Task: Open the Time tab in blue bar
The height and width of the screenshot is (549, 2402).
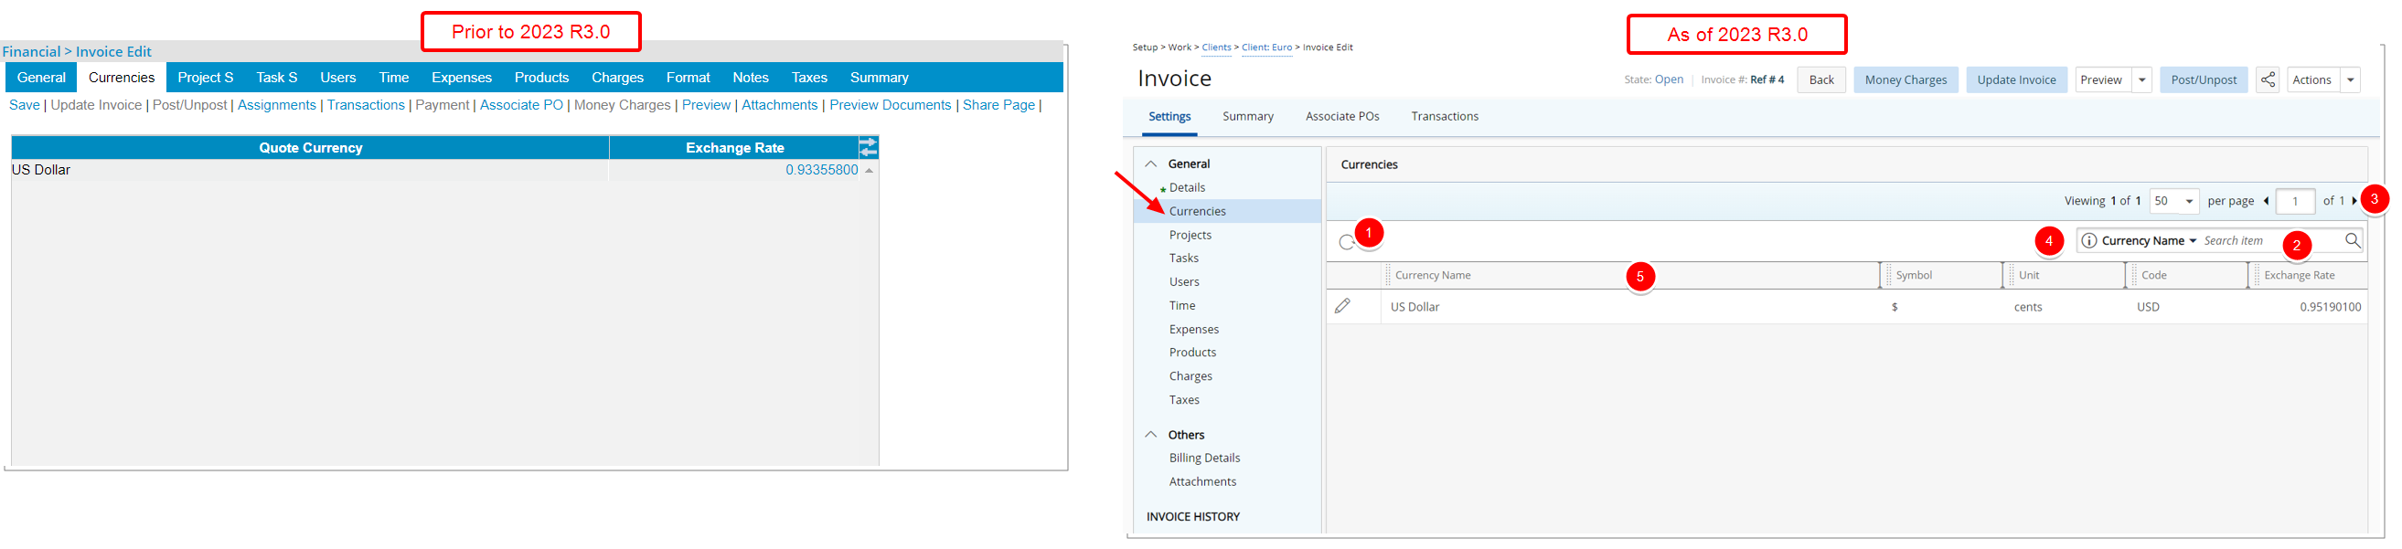Action: (393, 78)
